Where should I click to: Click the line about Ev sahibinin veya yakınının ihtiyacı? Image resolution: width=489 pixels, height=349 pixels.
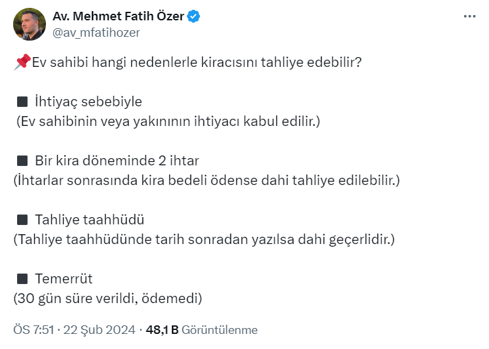click(x=167, y=121)
